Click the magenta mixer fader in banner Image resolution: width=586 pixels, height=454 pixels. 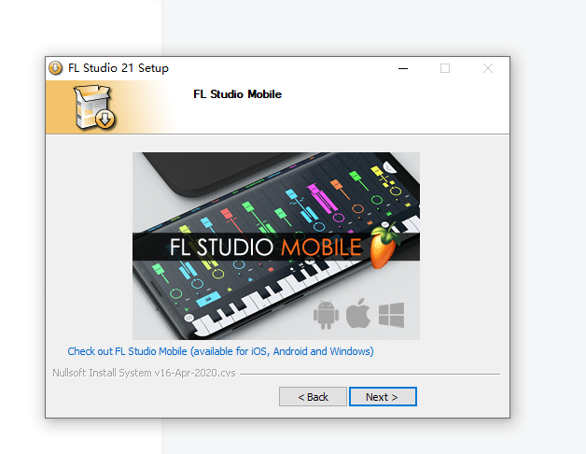[321, 198]
